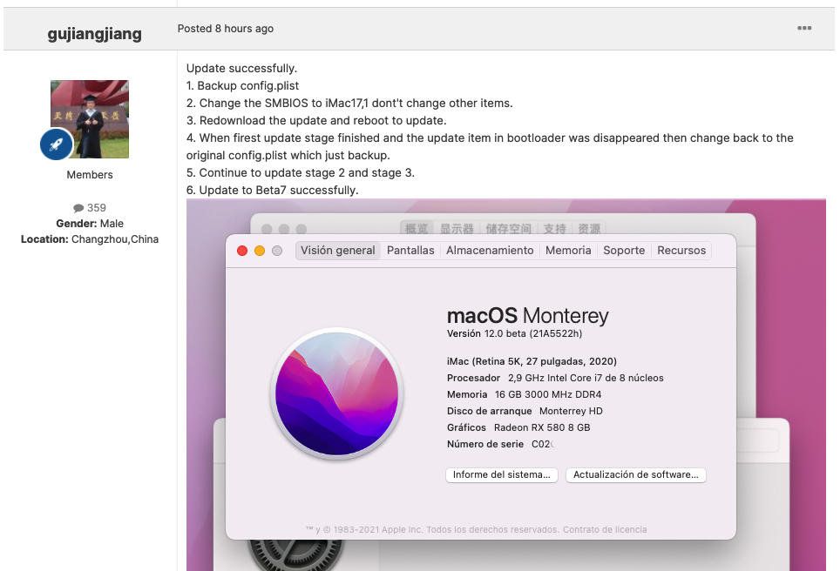Switch to the Memoria tab
The width and height of the screenshot is (840, 571).
[568, 251]
